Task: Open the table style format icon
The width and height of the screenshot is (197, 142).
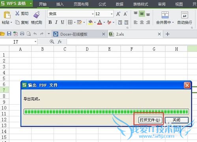Action: [x=79, y=22]
